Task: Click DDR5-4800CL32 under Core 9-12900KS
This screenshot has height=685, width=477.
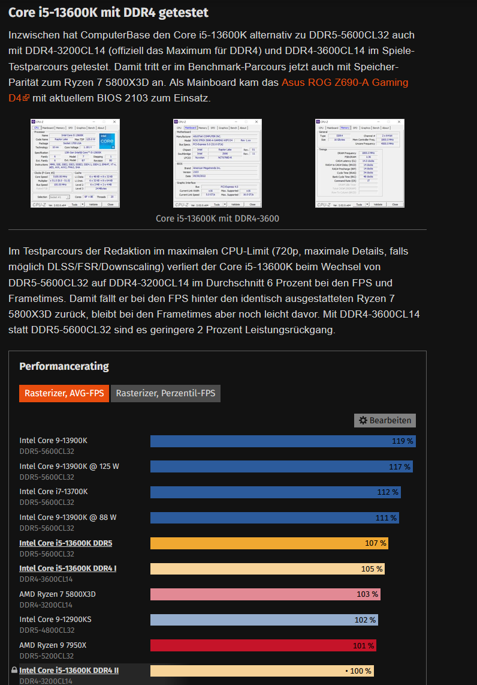Action: coord(47,630)
